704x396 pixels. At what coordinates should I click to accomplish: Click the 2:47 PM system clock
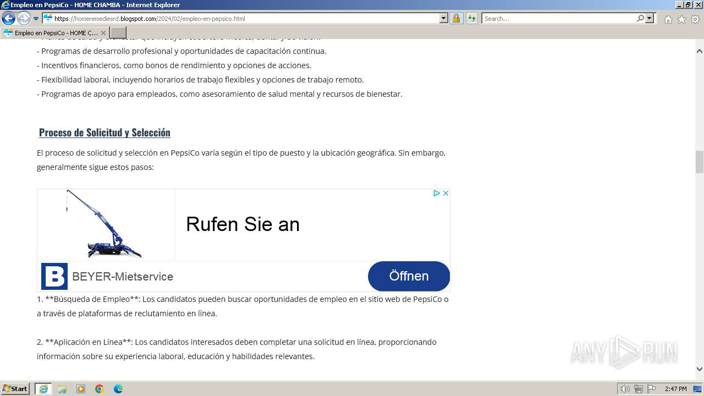pos(675,389)
